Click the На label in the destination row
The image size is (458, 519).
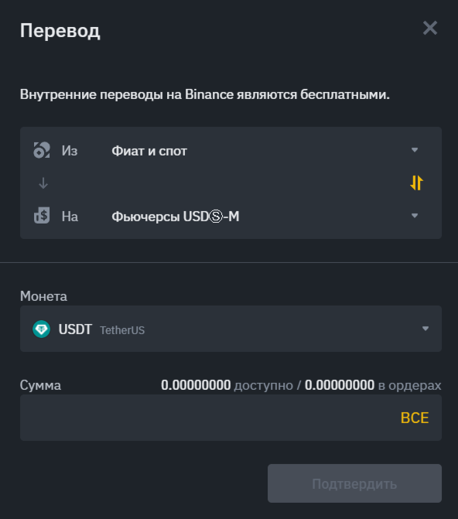(x=70, y=217)
